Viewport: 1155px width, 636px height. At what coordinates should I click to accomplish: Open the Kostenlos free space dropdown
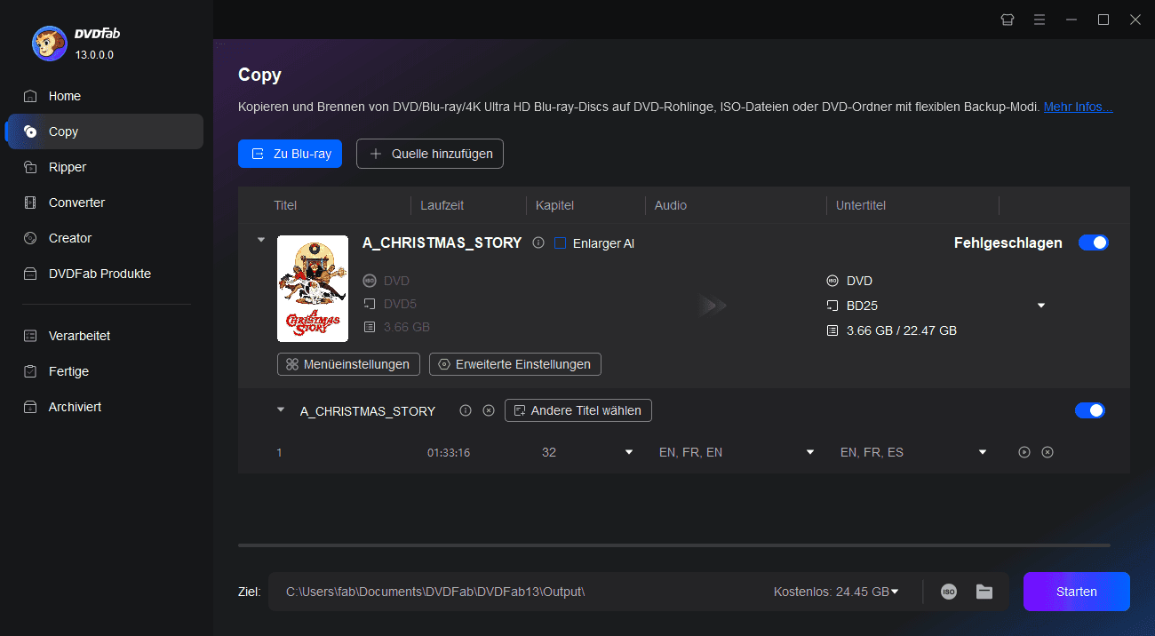(x=895, y=592)
